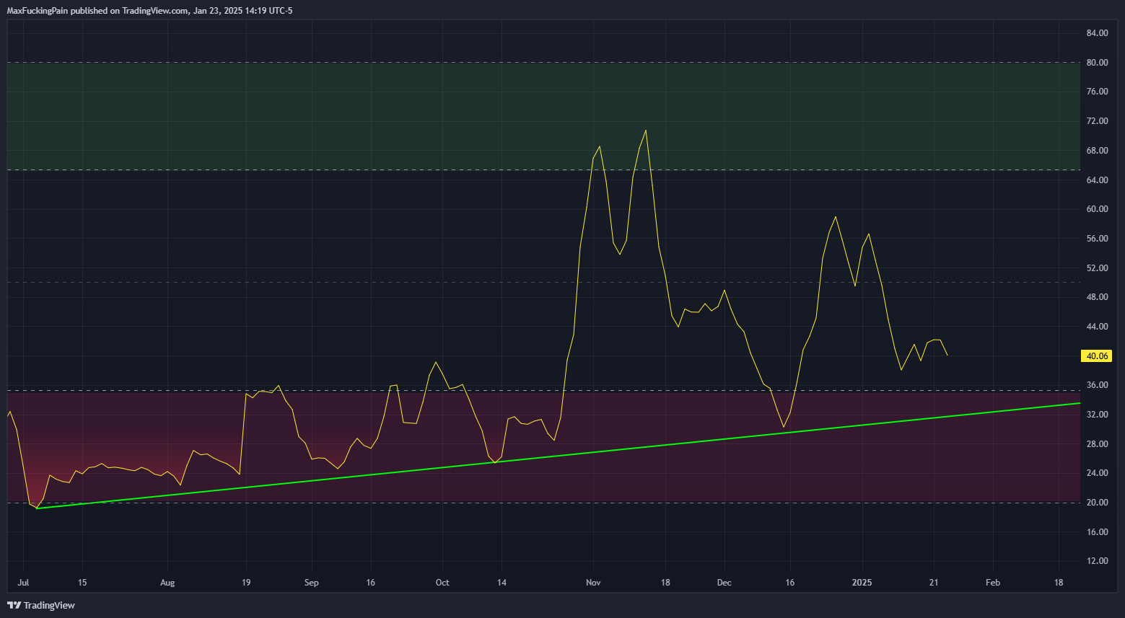Click the 12.00 price axis label
The height and width of the screenshot is (618, 1125).
pyautogui.click(x=1097, y=561)
